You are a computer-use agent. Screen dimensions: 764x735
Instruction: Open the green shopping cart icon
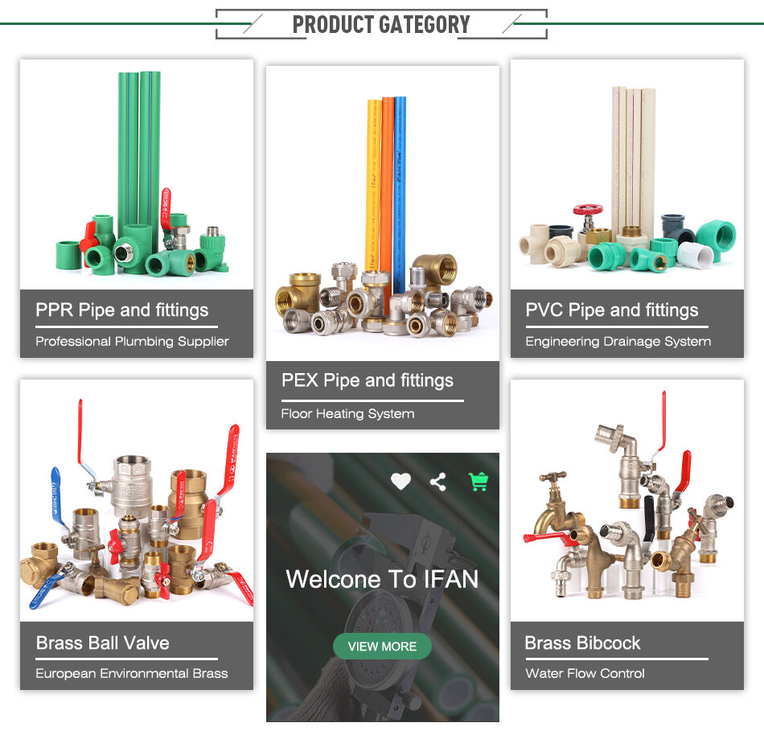(x=479, y=482)
